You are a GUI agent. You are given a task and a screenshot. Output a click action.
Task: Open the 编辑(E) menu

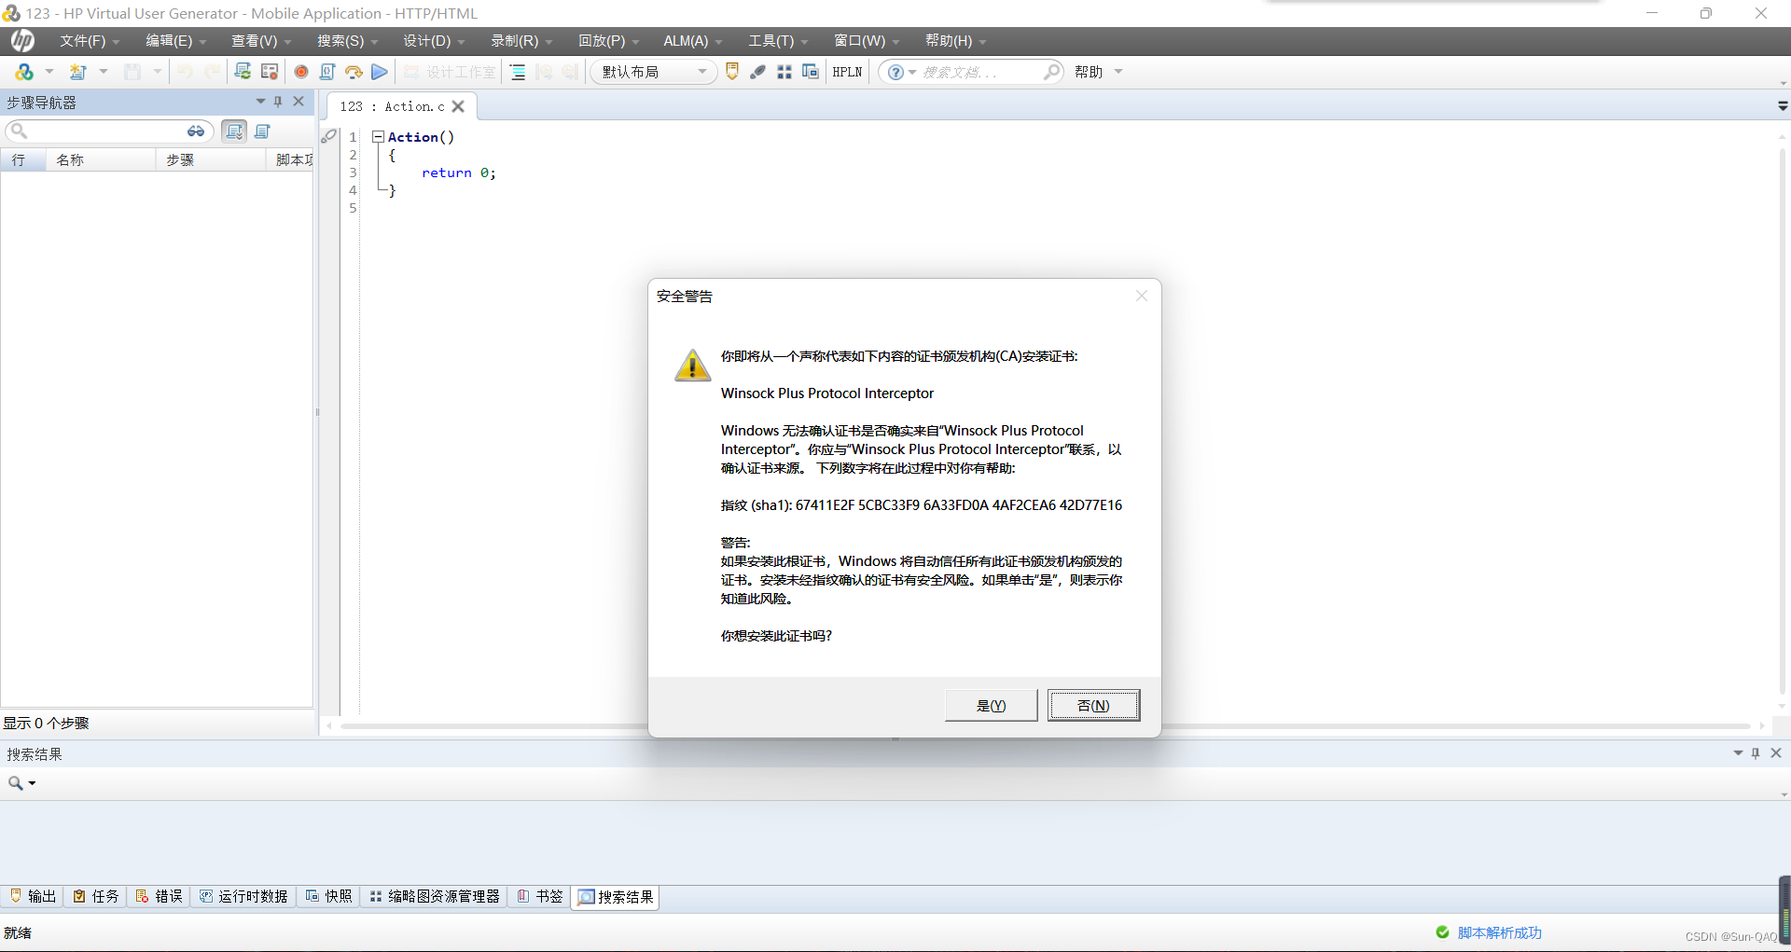[175, 41]
